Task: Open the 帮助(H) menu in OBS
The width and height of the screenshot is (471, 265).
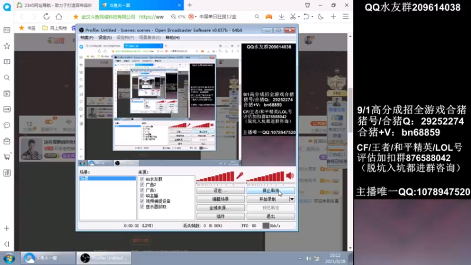Action: coord(173,38)
